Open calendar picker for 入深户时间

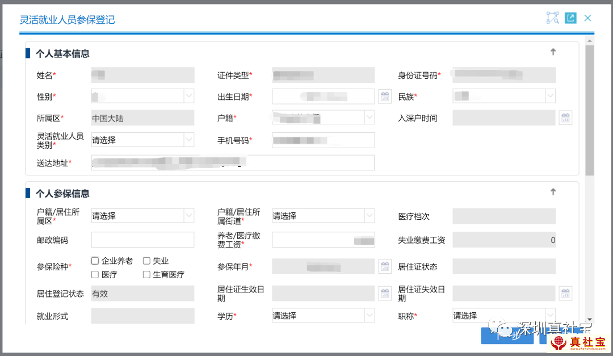pos(565,118)
